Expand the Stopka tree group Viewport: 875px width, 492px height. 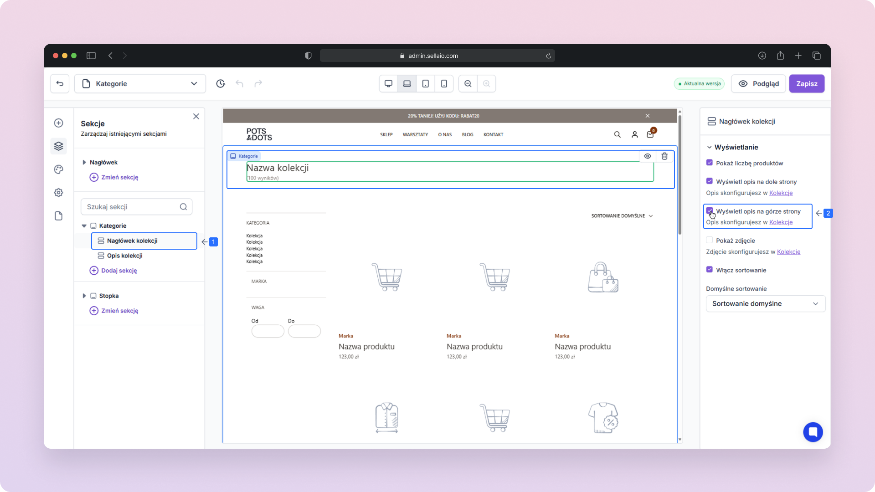click(x=84, y=296)
